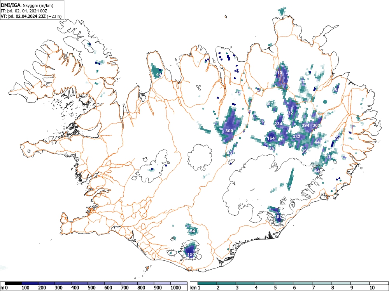Screen dimensions: 389x291
Task: Select the '10' label on the km legend
Action: 372,288
